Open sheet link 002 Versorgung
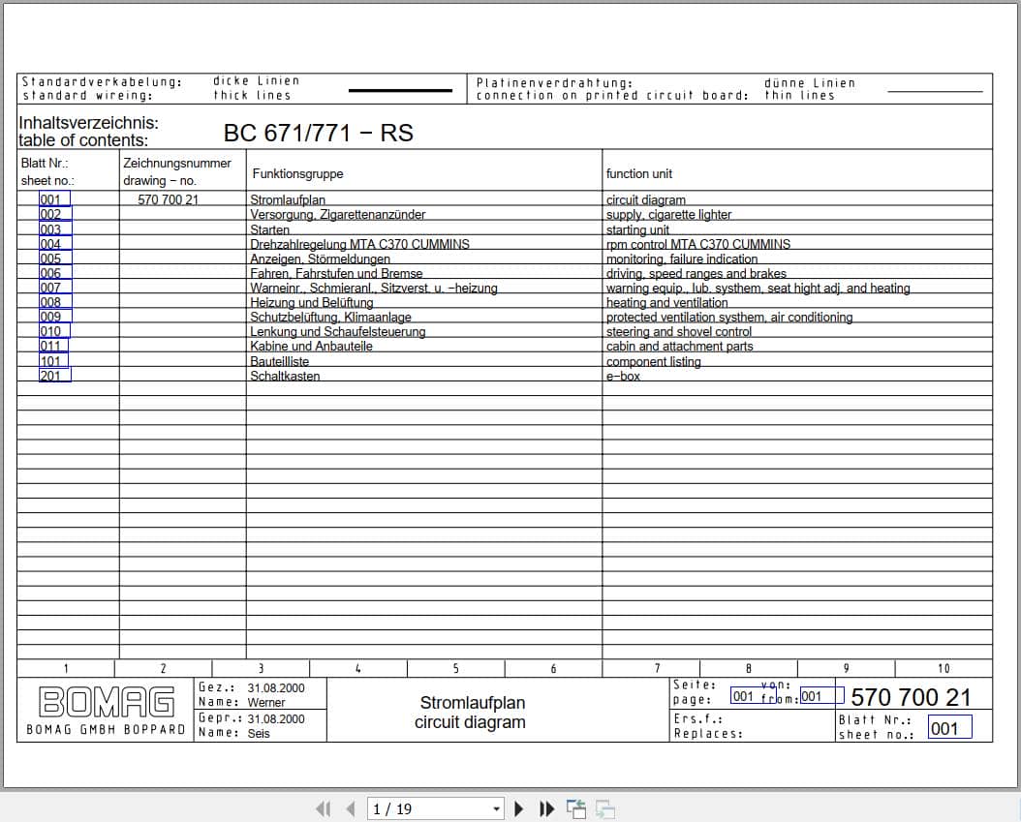1021x822 pixels. click(x=55, y=214)
